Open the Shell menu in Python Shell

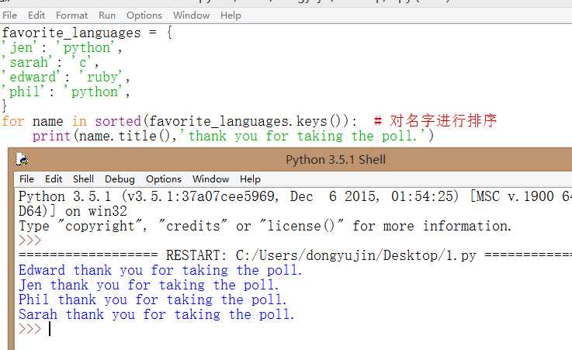[83, 179]
